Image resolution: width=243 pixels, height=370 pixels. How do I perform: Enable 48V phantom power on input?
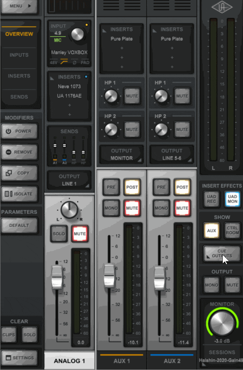coord(53,63)
